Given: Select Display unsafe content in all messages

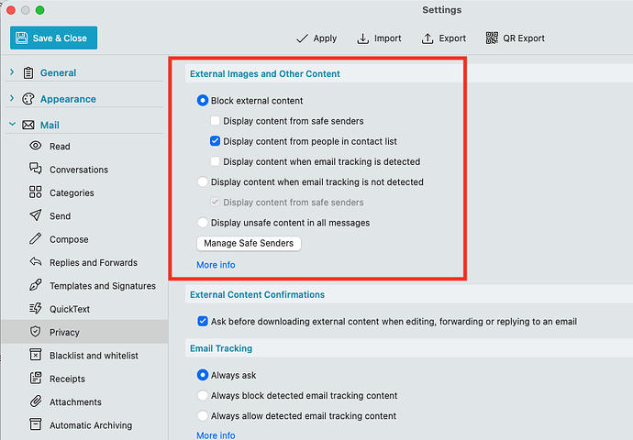Looking at the screenshot, I should pyautogui.click(x=203, y=223).
